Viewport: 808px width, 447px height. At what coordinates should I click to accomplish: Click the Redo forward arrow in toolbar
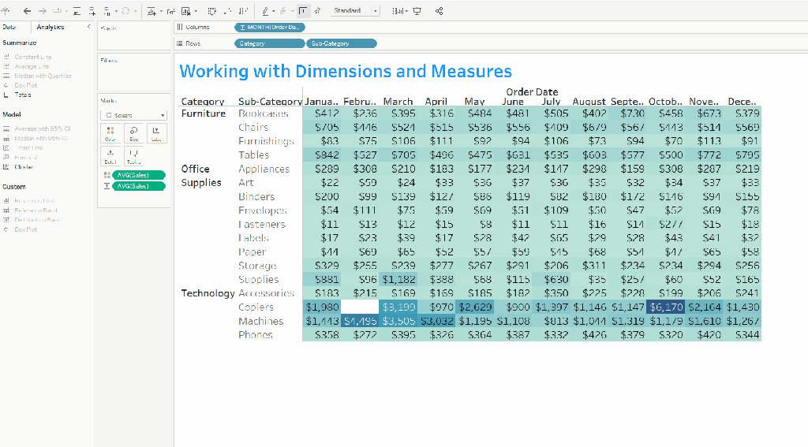tap(42, 11)
